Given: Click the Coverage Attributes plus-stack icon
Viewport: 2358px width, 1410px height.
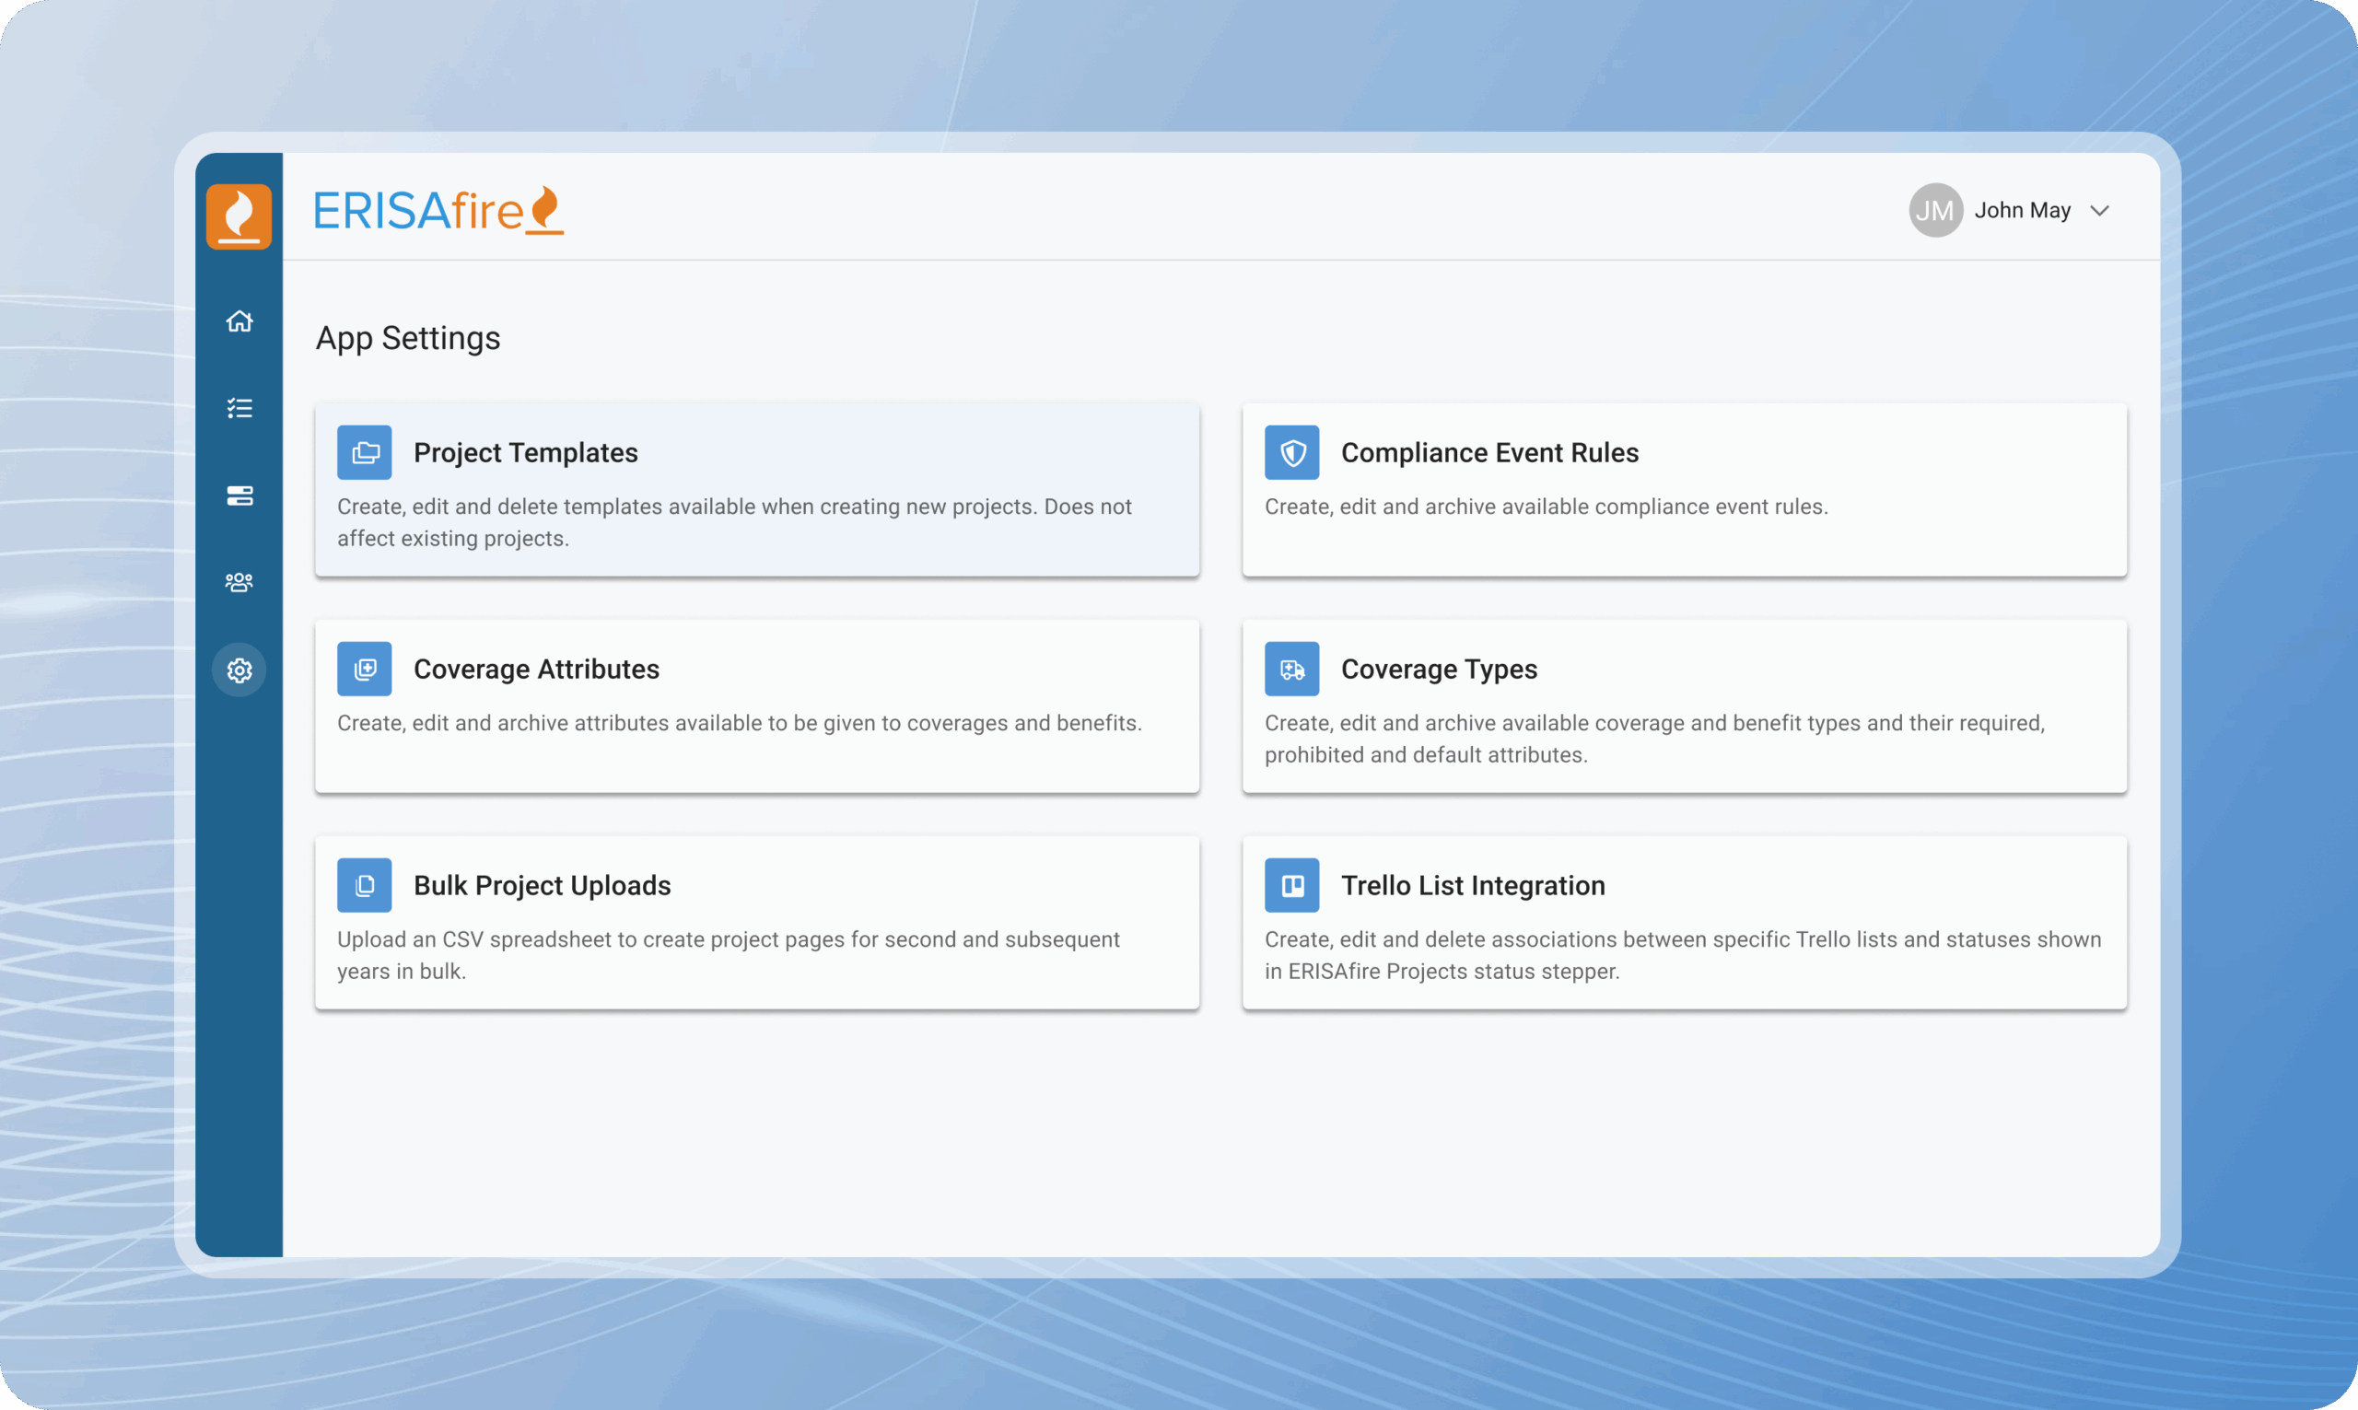Looking at the screenshot, I should click(x=365, y=669).
